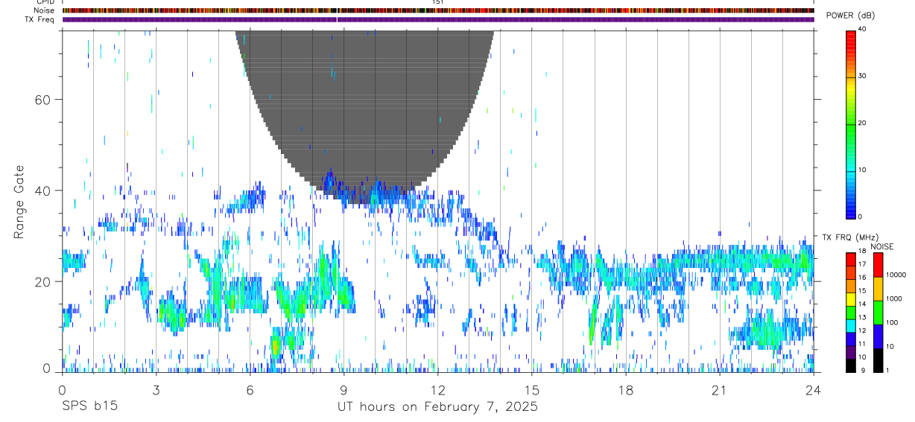The height and width of the screenshot is (422, 915).
Task: Click the 17 label in TX FRQ legend
Action: (x=861, y=264)
